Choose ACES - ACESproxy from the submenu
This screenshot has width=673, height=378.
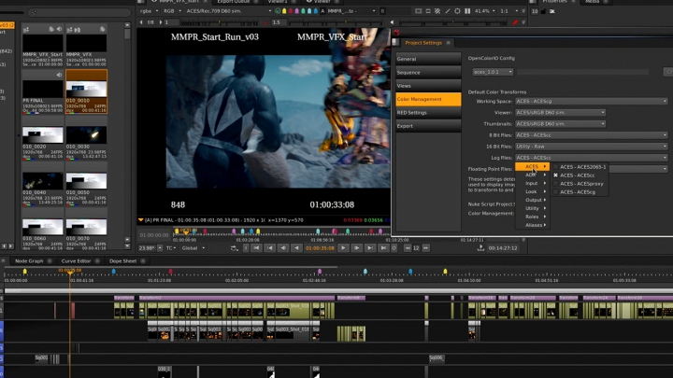[581, 184]
